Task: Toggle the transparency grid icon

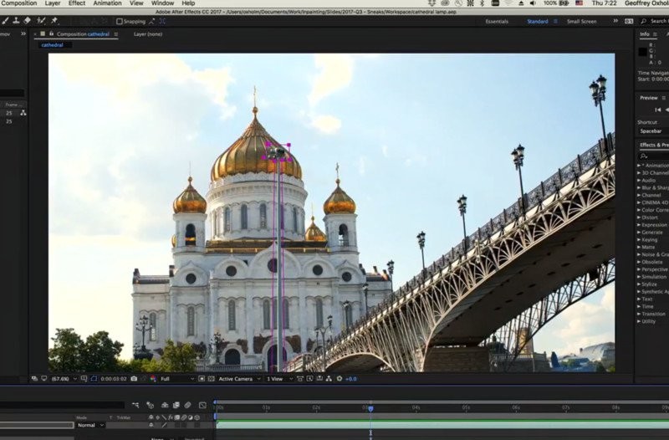Action: click(x=211, y=379)
